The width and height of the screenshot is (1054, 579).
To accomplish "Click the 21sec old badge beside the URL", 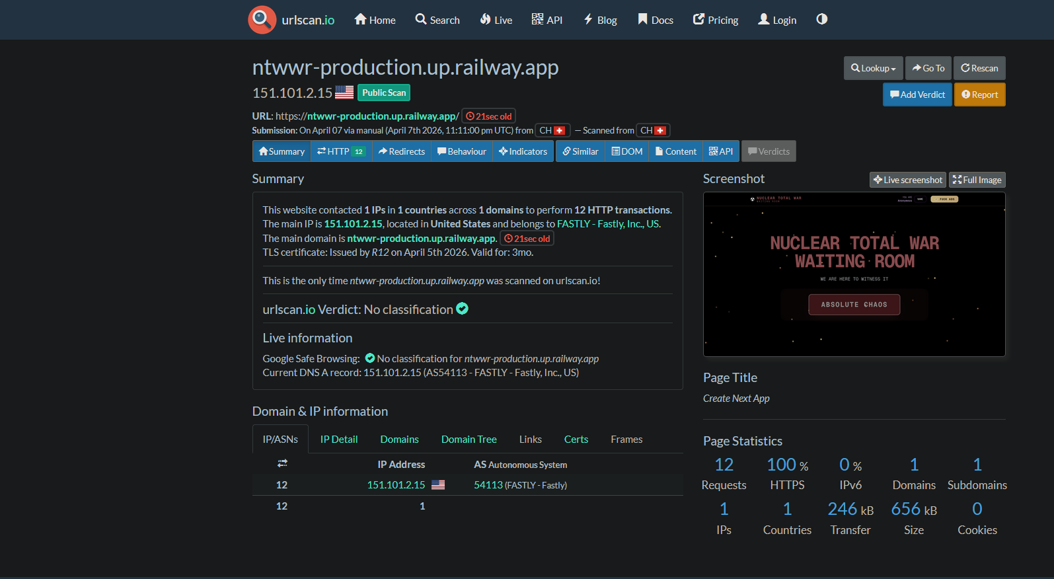I will pos(489,116).
